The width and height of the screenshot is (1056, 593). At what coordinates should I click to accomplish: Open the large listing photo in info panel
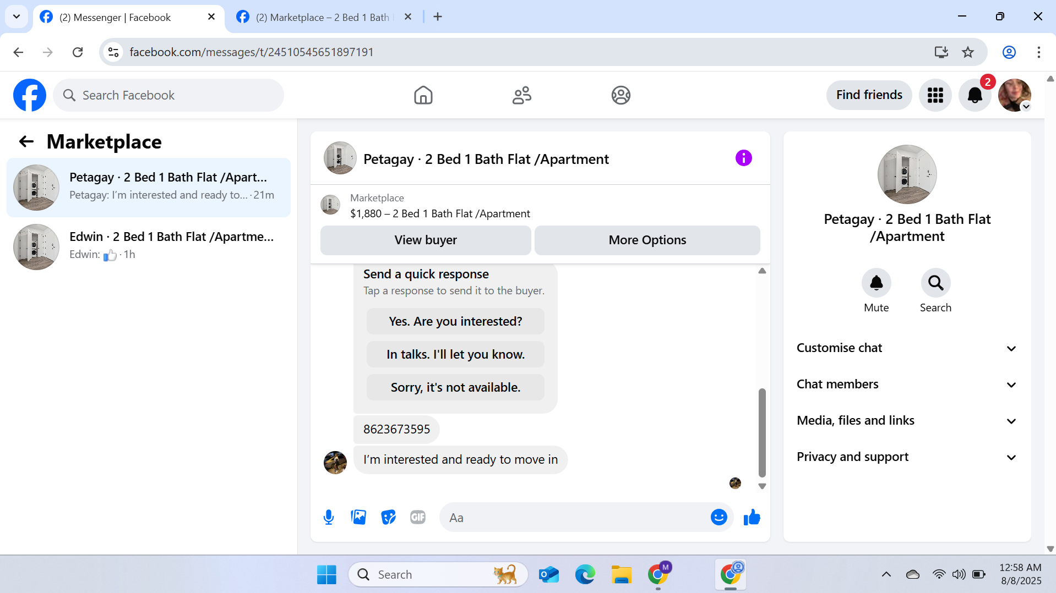(907, 174)
